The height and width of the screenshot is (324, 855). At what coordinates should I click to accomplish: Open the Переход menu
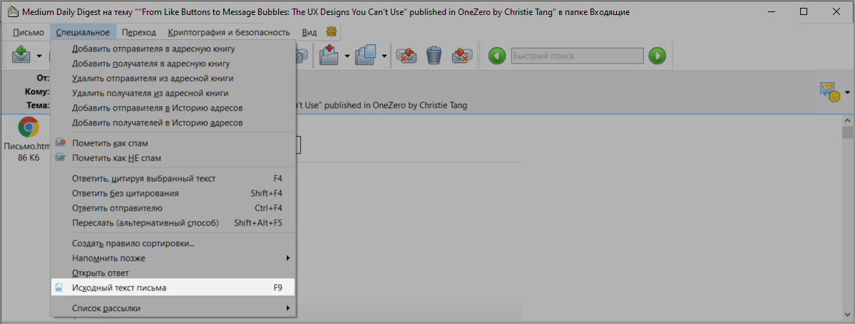(139, 32)
